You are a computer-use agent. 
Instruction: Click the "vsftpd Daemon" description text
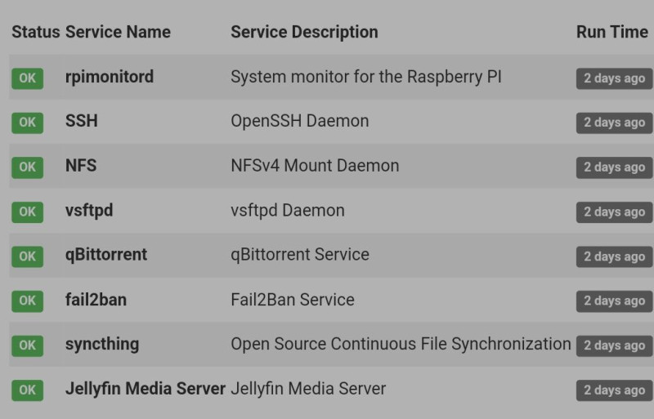point(287,210)
